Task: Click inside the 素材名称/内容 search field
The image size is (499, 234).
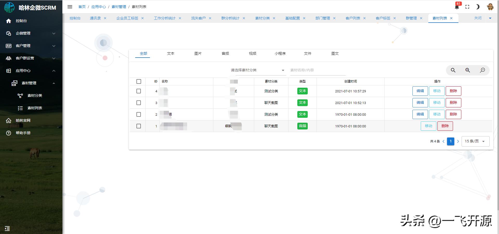Action: point(318,70)
